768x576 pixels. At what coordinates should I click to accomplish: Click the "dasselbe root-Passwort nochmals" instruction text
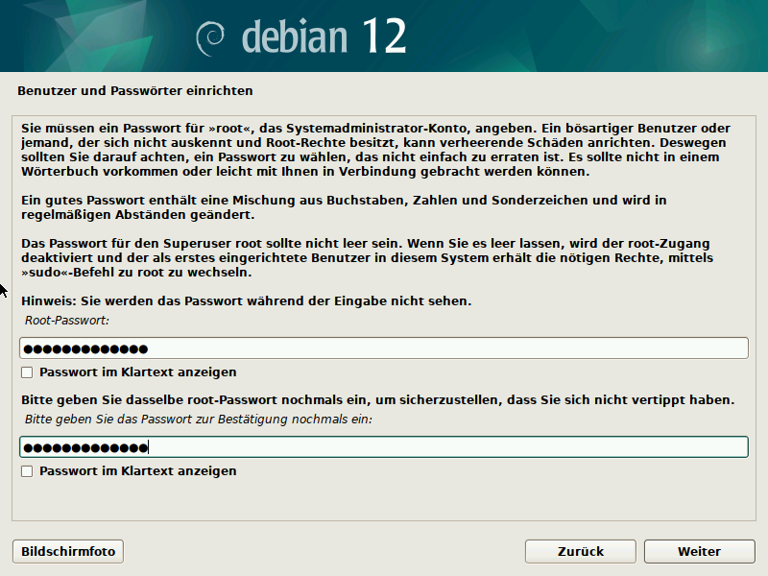click(x=376, y=399)
